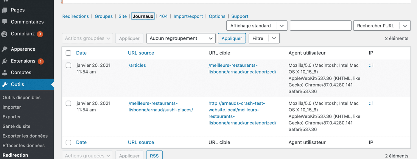
Task: Click the Pages icon in sidebar
Action: coord(4,10)
